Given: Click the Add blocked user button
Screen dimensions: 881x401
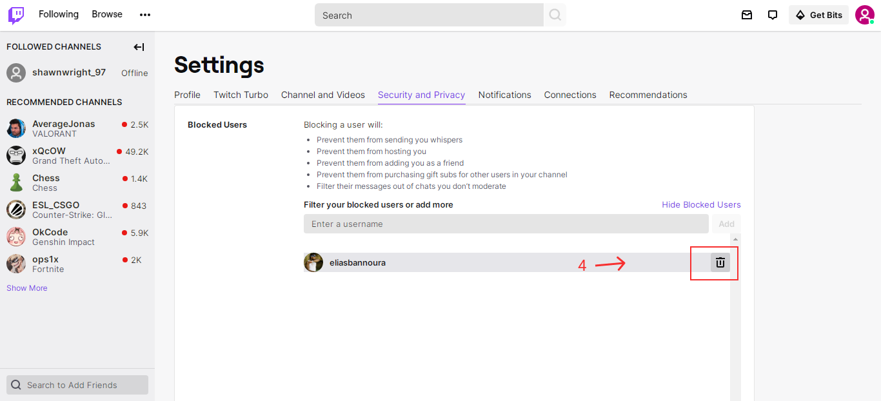Looking at the screenshot, I should [x=727, y=224].
